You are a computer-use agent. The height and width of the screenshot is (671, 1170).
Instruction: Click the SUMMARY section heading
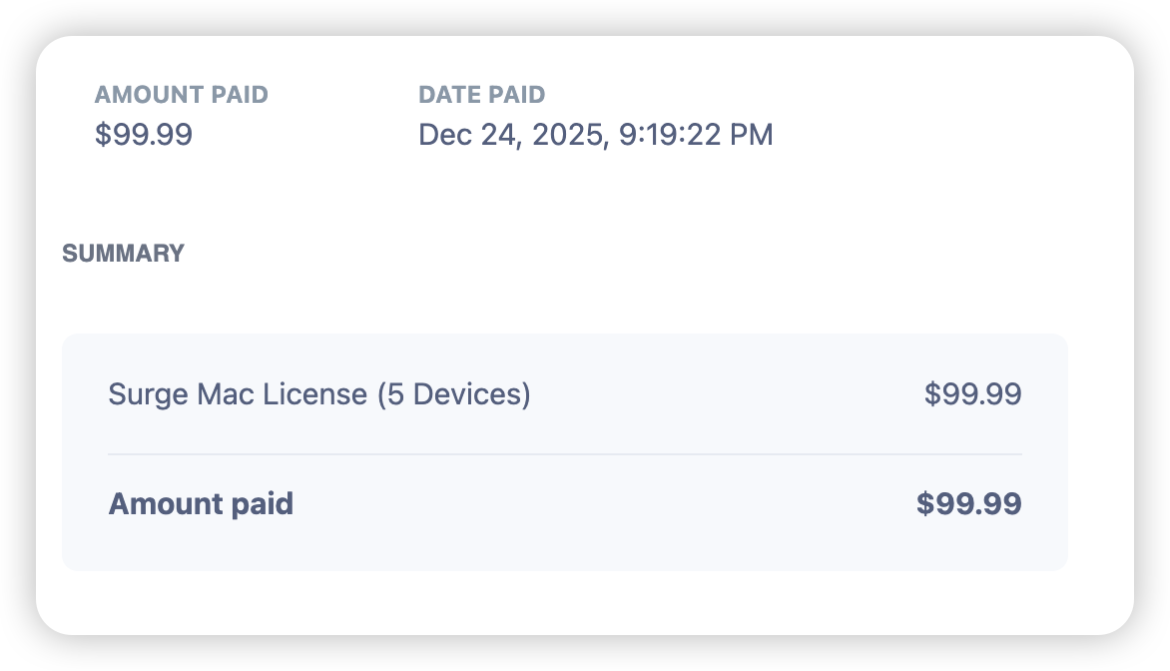point(123,254)
